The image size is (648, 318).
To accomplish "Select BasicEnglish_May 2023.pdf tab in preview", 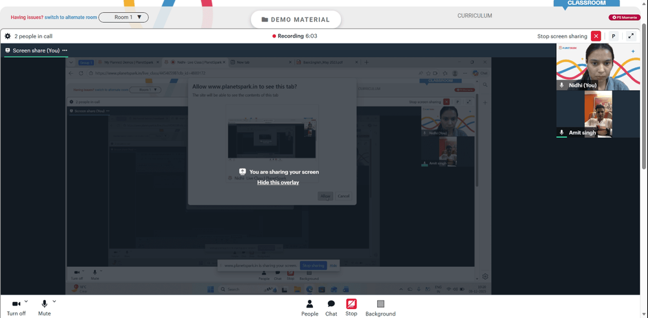I will 328,62.
